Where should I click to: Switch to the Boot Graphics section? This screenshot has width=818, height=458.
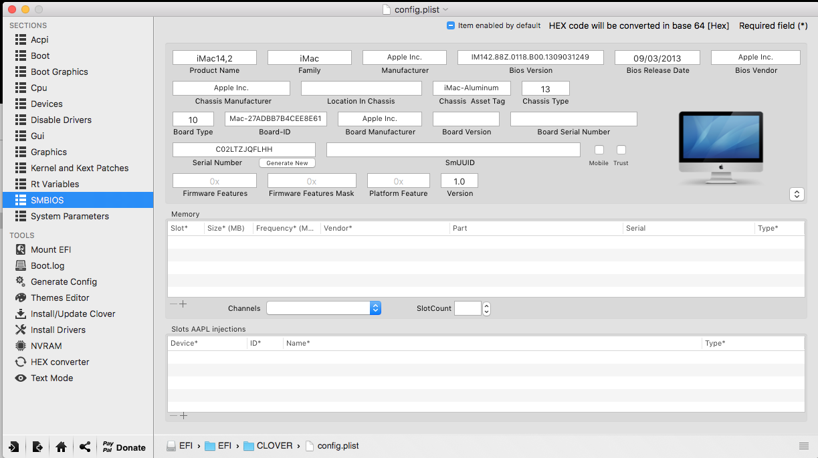coord(59,72)
